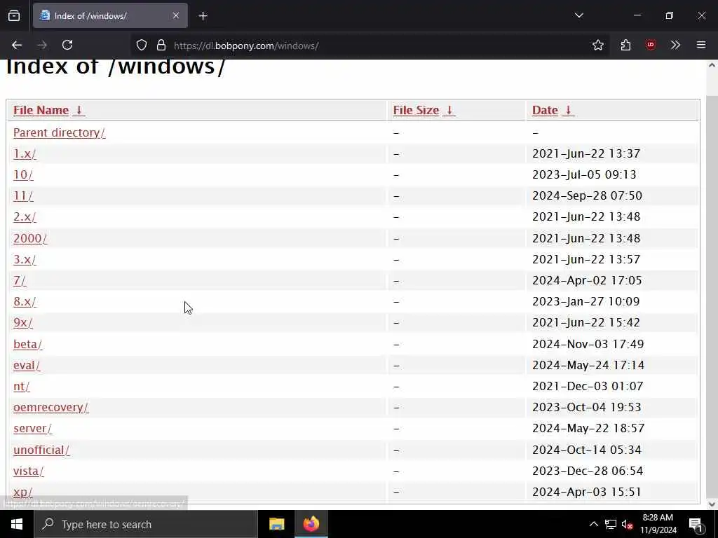The width and height of the screenshot is (718, 538).
Task: Open the nt/ folder link
Action: pos(21,386)
